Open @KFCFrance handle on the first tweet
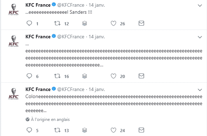The width and height of the screenshot is (207, 136). (71, 5)
